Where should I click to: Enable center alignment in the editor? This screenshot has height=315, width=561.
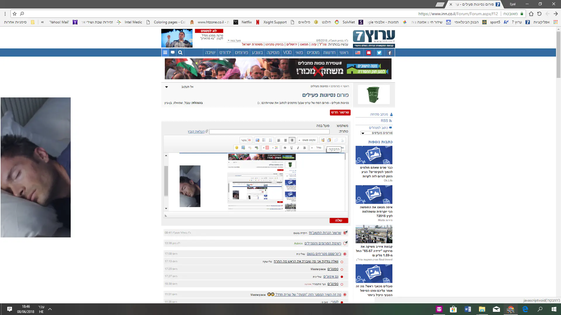pyautogui.click(x=285, y=140)
